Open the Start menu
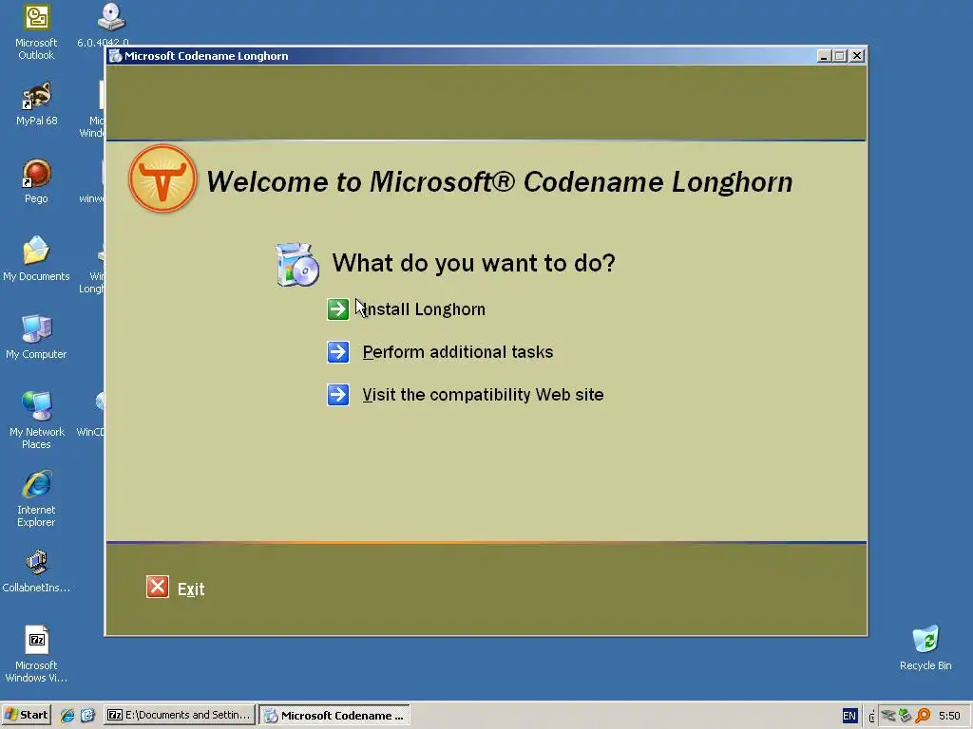Screen dimensions: 973x729 (x=26, y=715)
